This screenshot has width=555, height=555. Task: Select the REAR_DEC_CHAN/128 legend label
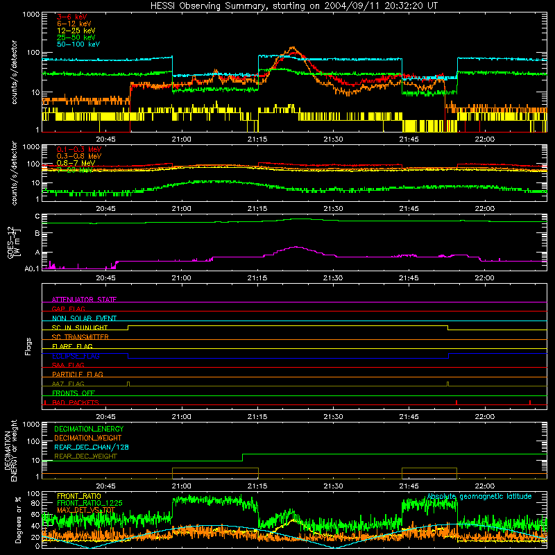click(x=92, y=447)
